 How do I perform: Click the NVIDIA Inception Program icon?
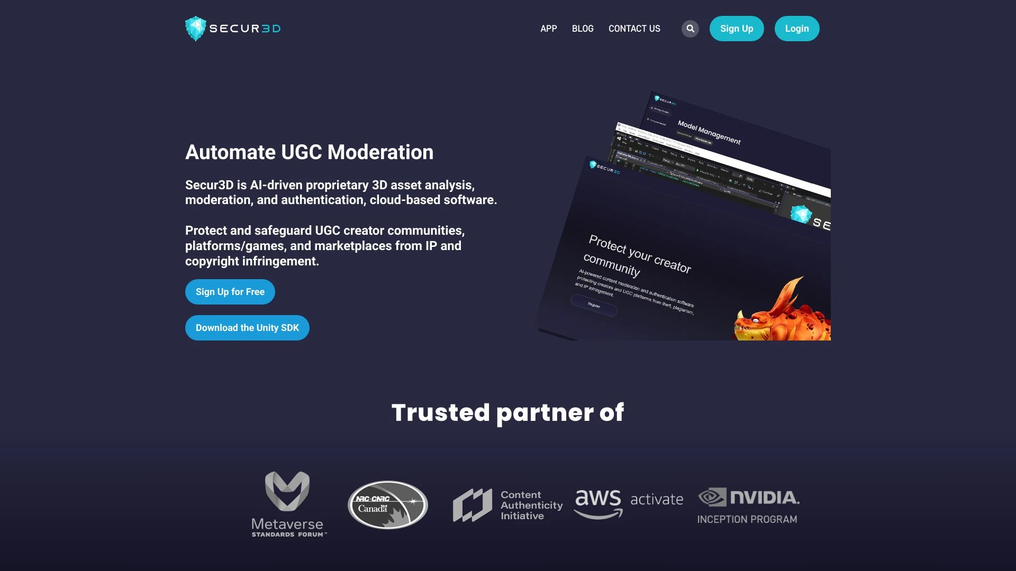[749, 504]
